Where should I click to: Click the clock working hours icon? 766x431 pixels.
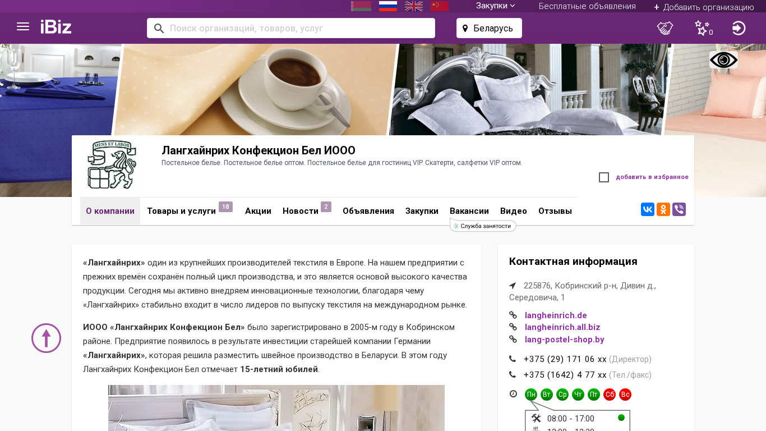click(x=513, y=394)
